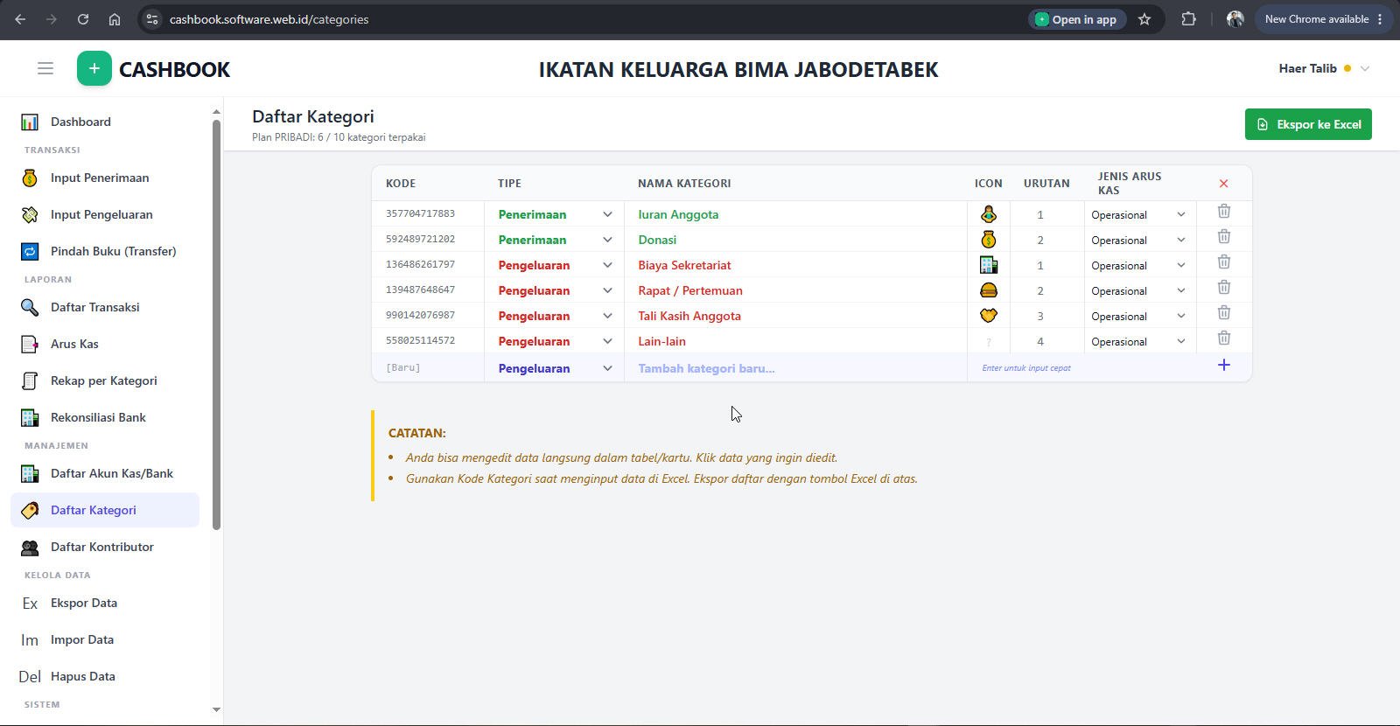Open Chrome profile avatar
This screenshot has width=1400, height=726.
tap(1235, 19)
